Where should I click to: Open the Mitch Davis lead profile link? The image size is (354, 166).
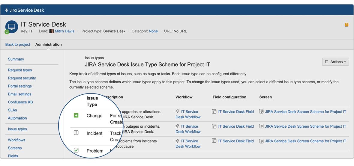pos(64,31)
